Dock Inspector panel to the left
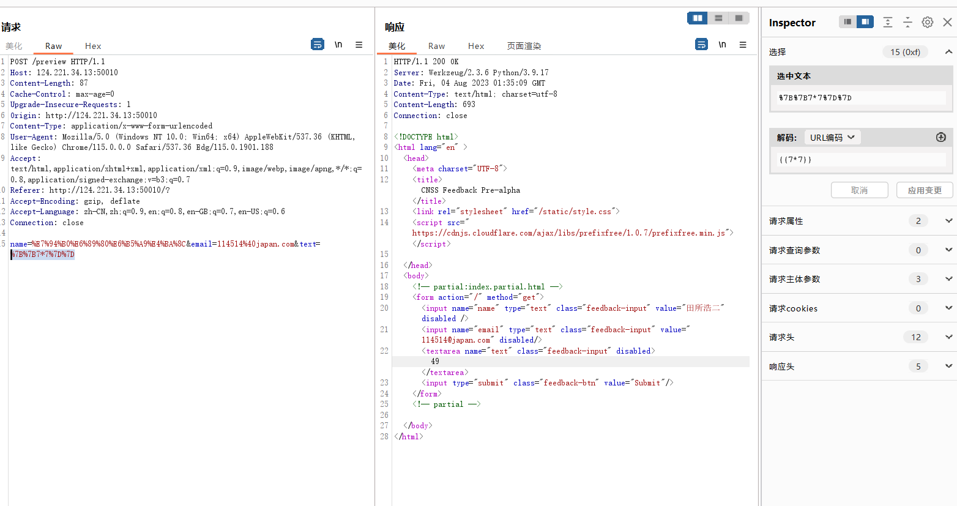 pos(847,22)
